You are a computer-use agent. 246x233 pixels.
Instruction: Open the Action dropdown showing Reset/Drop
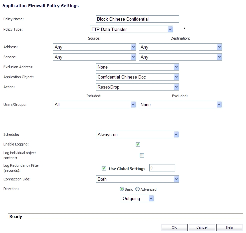[137, 87]
